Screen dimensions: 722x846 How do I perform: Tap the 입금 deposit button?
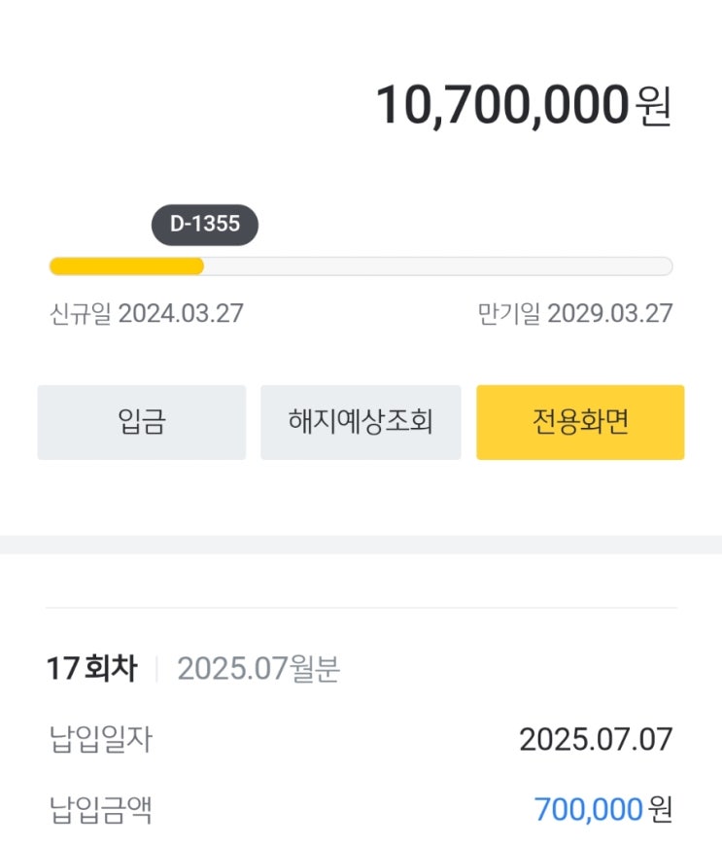142,422
